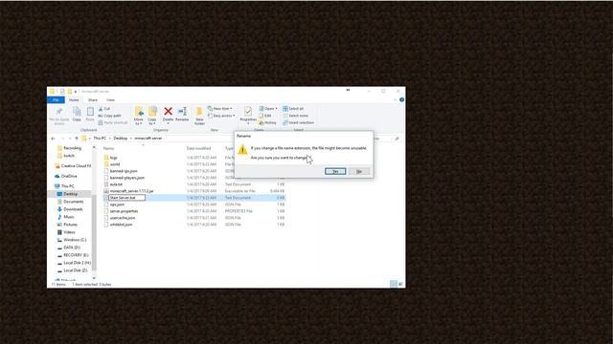613x344 pixels.
Task: Select Creative Cloud Files in sidebar
Action: [73, 166]
